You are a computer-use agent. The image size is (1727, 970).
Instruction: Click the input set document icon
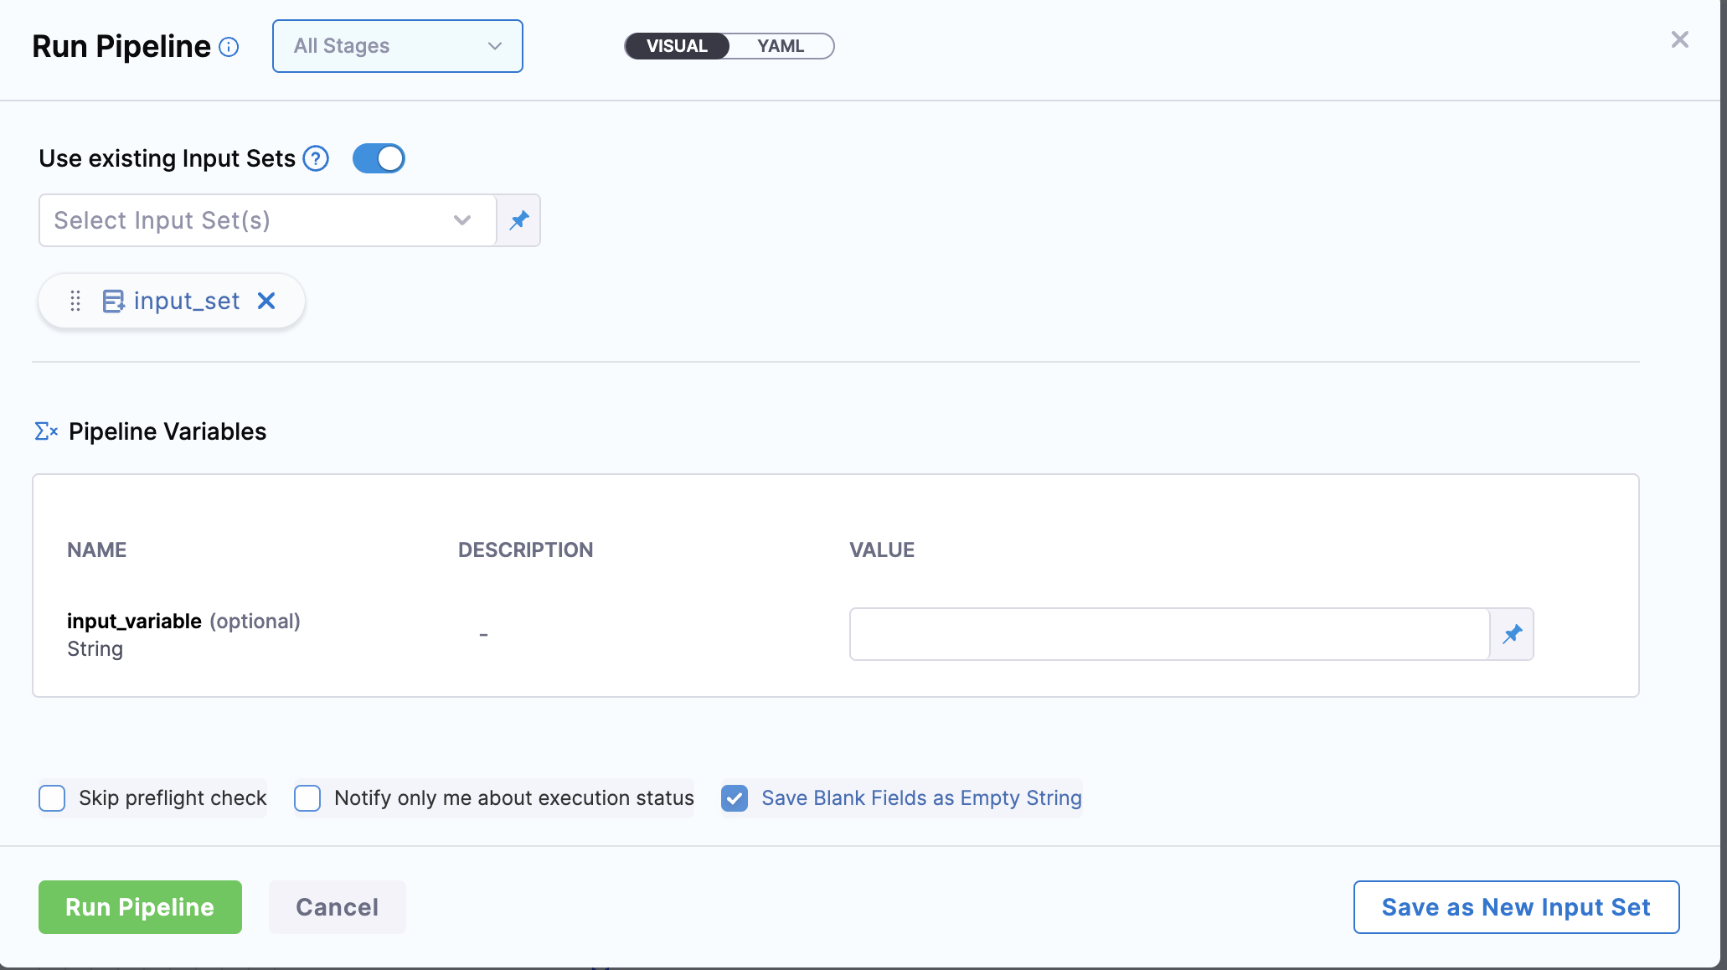point(113,301)
